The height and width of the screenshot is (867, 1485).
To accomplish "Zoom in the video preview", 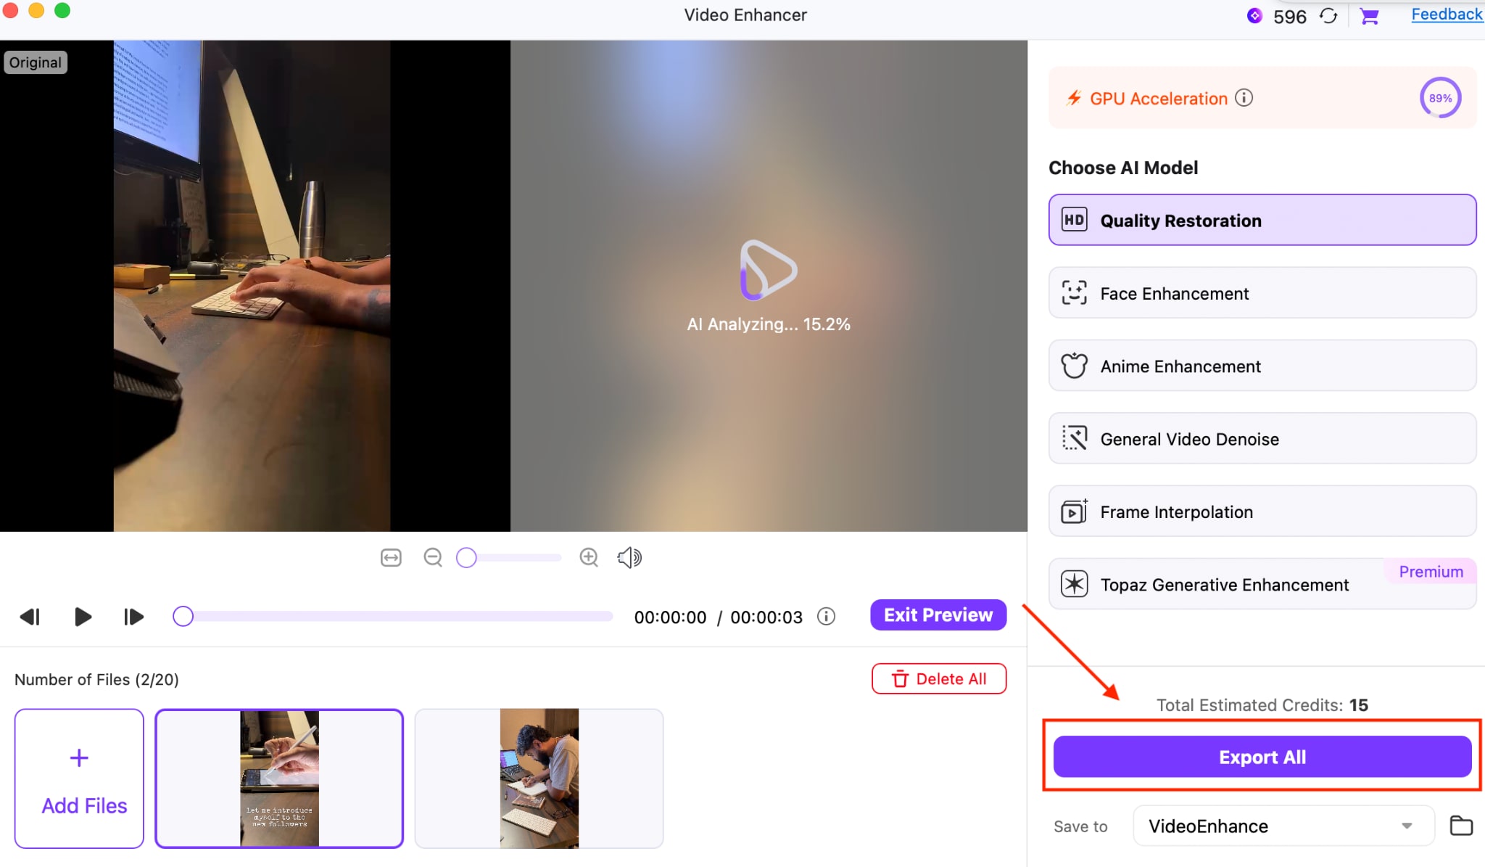I will [589, 557].
